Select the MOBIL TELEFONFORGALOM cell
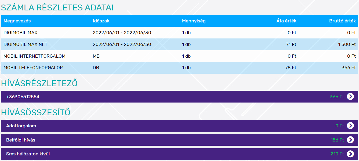Image resolution: width=359 pixels, height=161 pixels. (x=34, y=68)
